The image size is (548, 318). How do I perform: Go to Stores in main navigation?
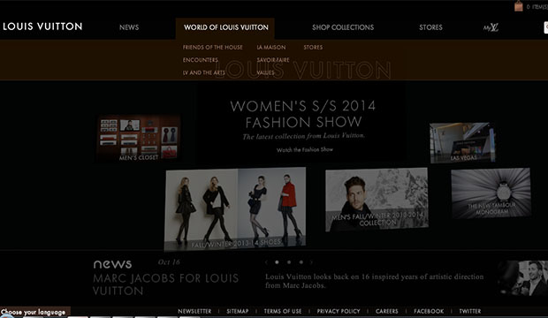pos(430,27)
